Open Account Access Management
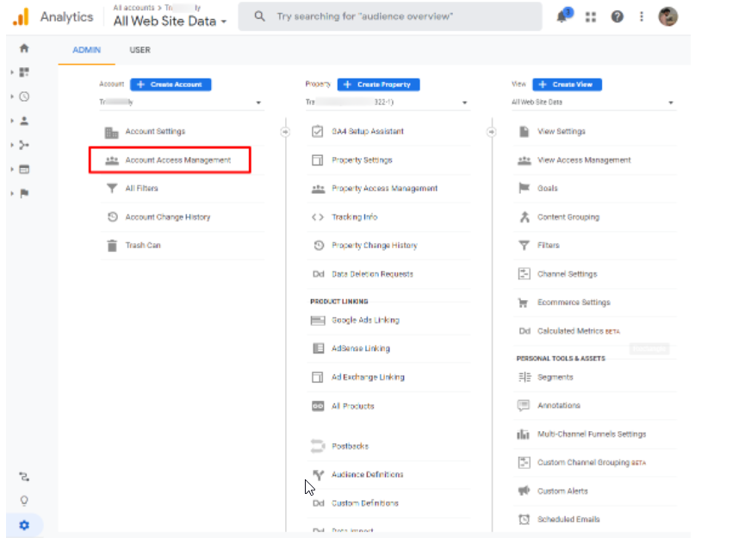The image size is (751, 550). [177, 160]
